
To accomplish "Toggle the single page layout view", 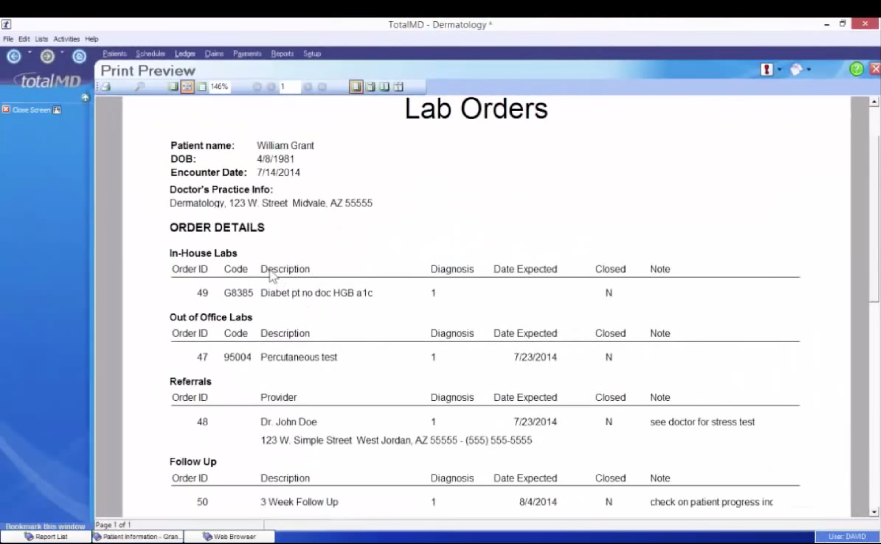I will [356, 86].
